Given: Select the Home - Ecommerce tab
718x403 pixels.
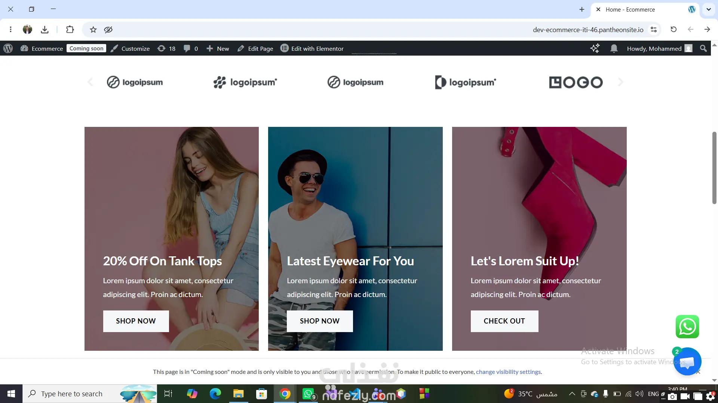Looking at the screenshot, I should point(645,10).
